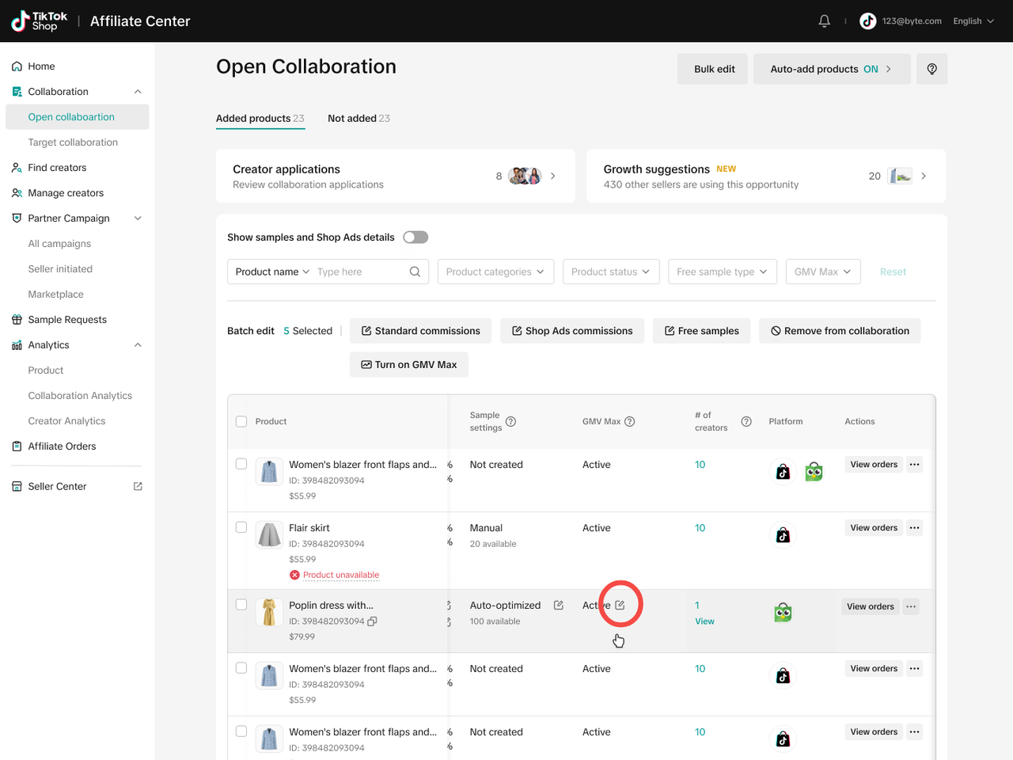Open Seller Center external link icon
Viewport: 1013px width, 760px height.
138,487
